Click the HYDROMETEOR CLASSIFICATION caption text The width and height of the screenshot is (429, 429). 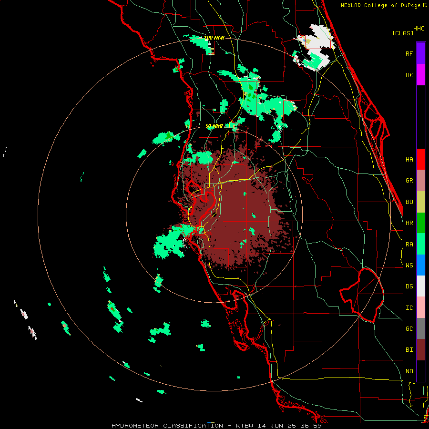(x=167, y=426)
